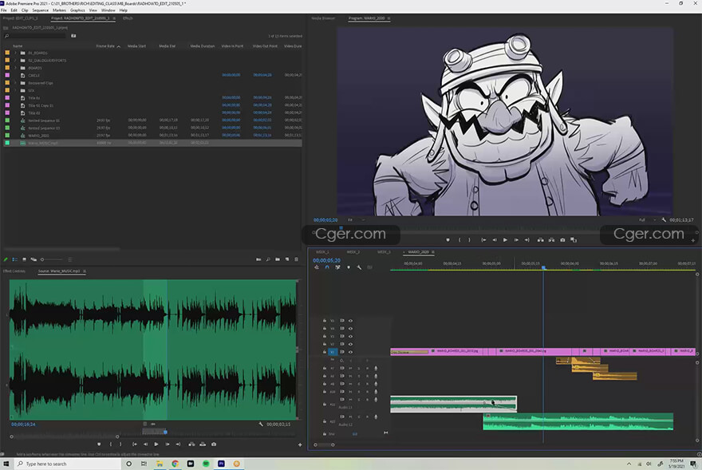Click Mark In in the Program monitor
The height and width of the screenshot is (470, 702).
point(459,240)
